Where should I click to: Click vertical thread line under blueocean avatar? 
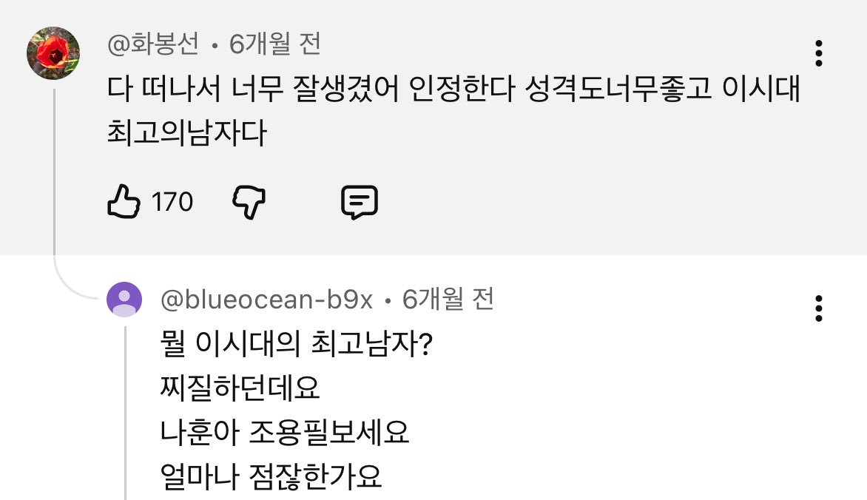click(126, 413)
